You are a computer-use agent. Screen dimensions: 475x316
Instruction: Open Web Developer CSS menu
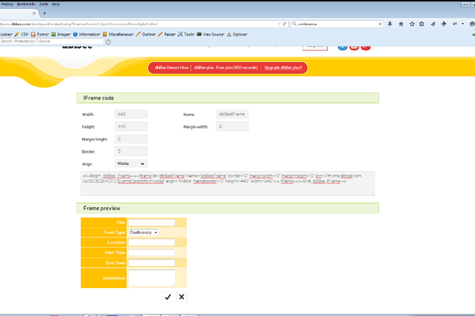(22, 34)
